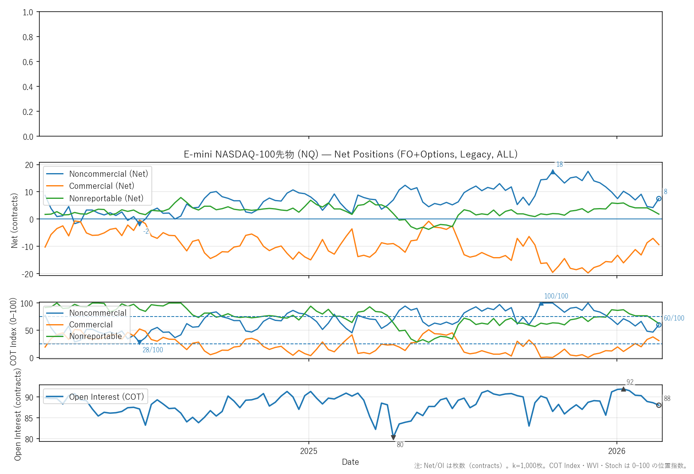
Task: Click the 2025 tick label on the date axis
Action: click(x=308, y=451)
